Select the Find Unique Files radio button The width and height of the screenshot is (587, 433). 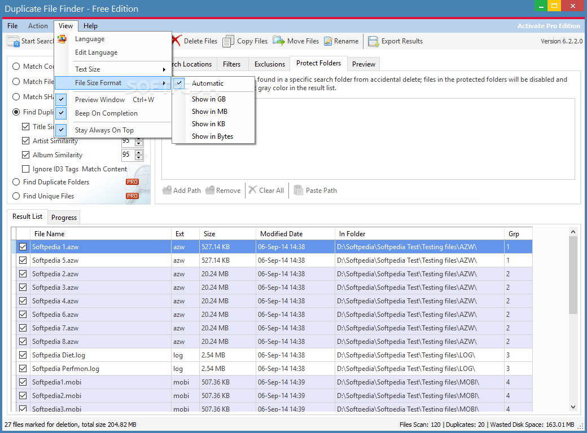[x=16, y=196]
